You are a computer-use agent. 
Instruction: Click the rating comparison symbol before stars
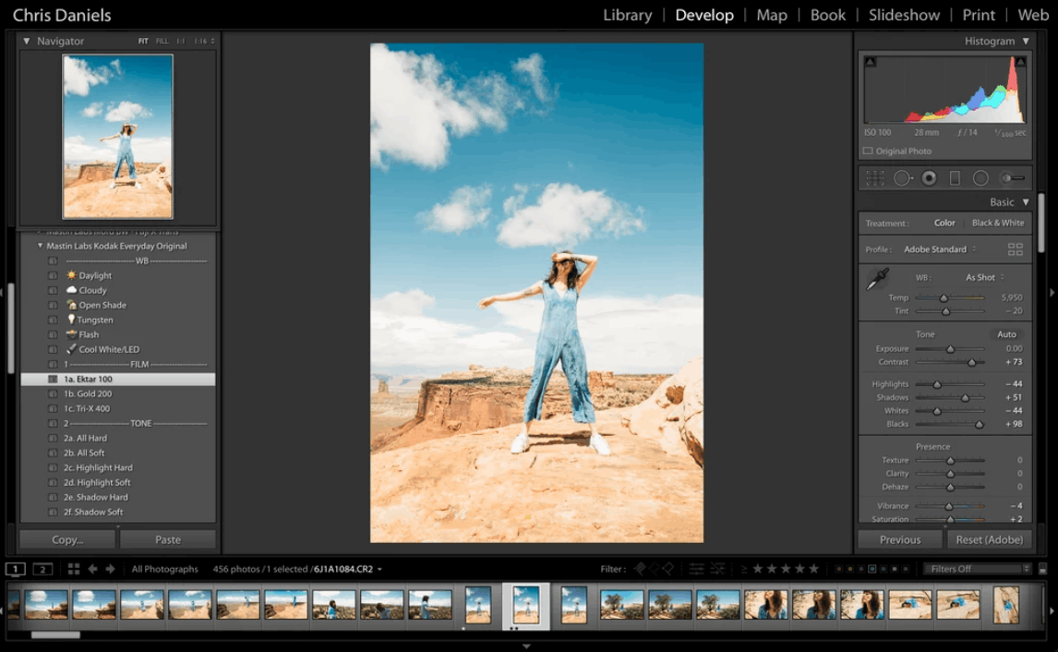coord(743,569)
